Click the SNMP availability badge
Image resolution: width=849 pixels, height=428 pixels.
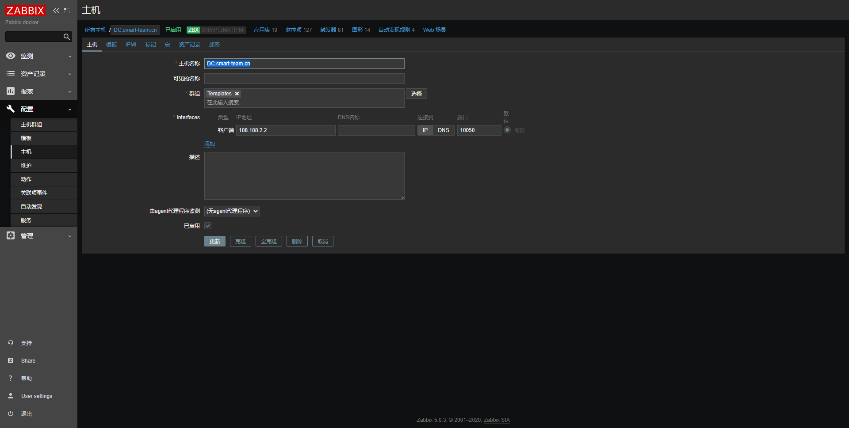pyautogui.click(x=209, y=30)
